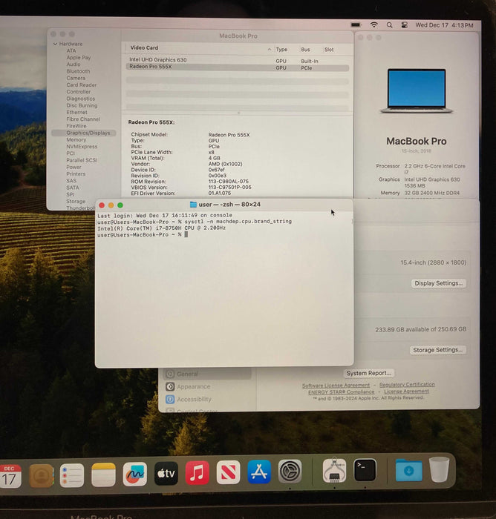The height and width of the screenshot is (519, 496).
Task: Open Spotlight search in the menu bar
Action: click(x=390, y=24)
